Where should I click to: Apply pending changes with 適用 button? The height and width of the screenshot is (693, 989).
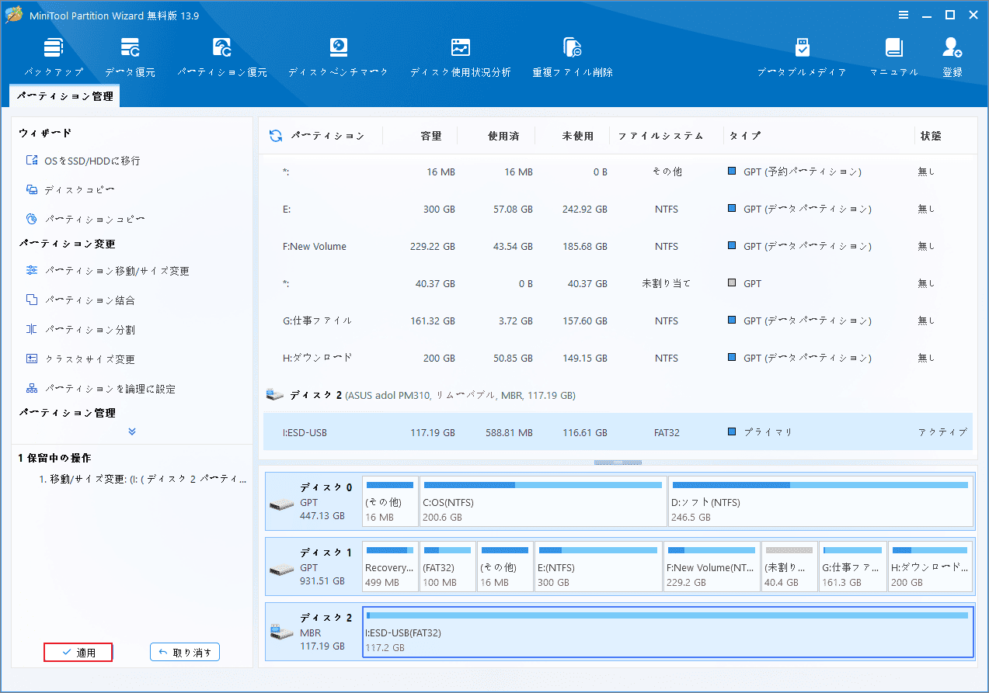pyautogui.click(x=78, y=653)
